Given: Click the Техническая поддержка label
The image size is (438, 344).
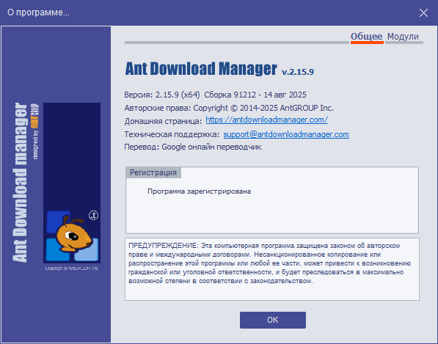Looking at the screenshot, I should [172, 134].
